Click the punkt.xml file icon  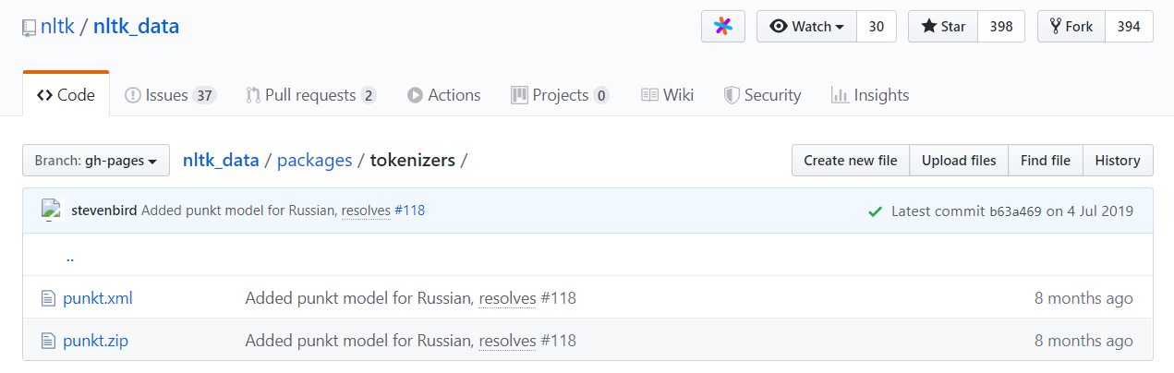pyautogui.click(x=49, y=298)
